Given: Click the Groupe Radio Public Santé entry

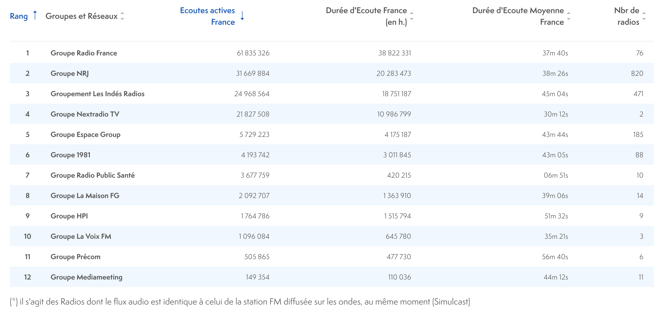Looking at the screenshot, I should point(92,175).
